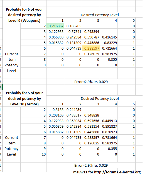147x177 pixels.
Task: Select cell containing 0.83229
Action: click(109, 43)
